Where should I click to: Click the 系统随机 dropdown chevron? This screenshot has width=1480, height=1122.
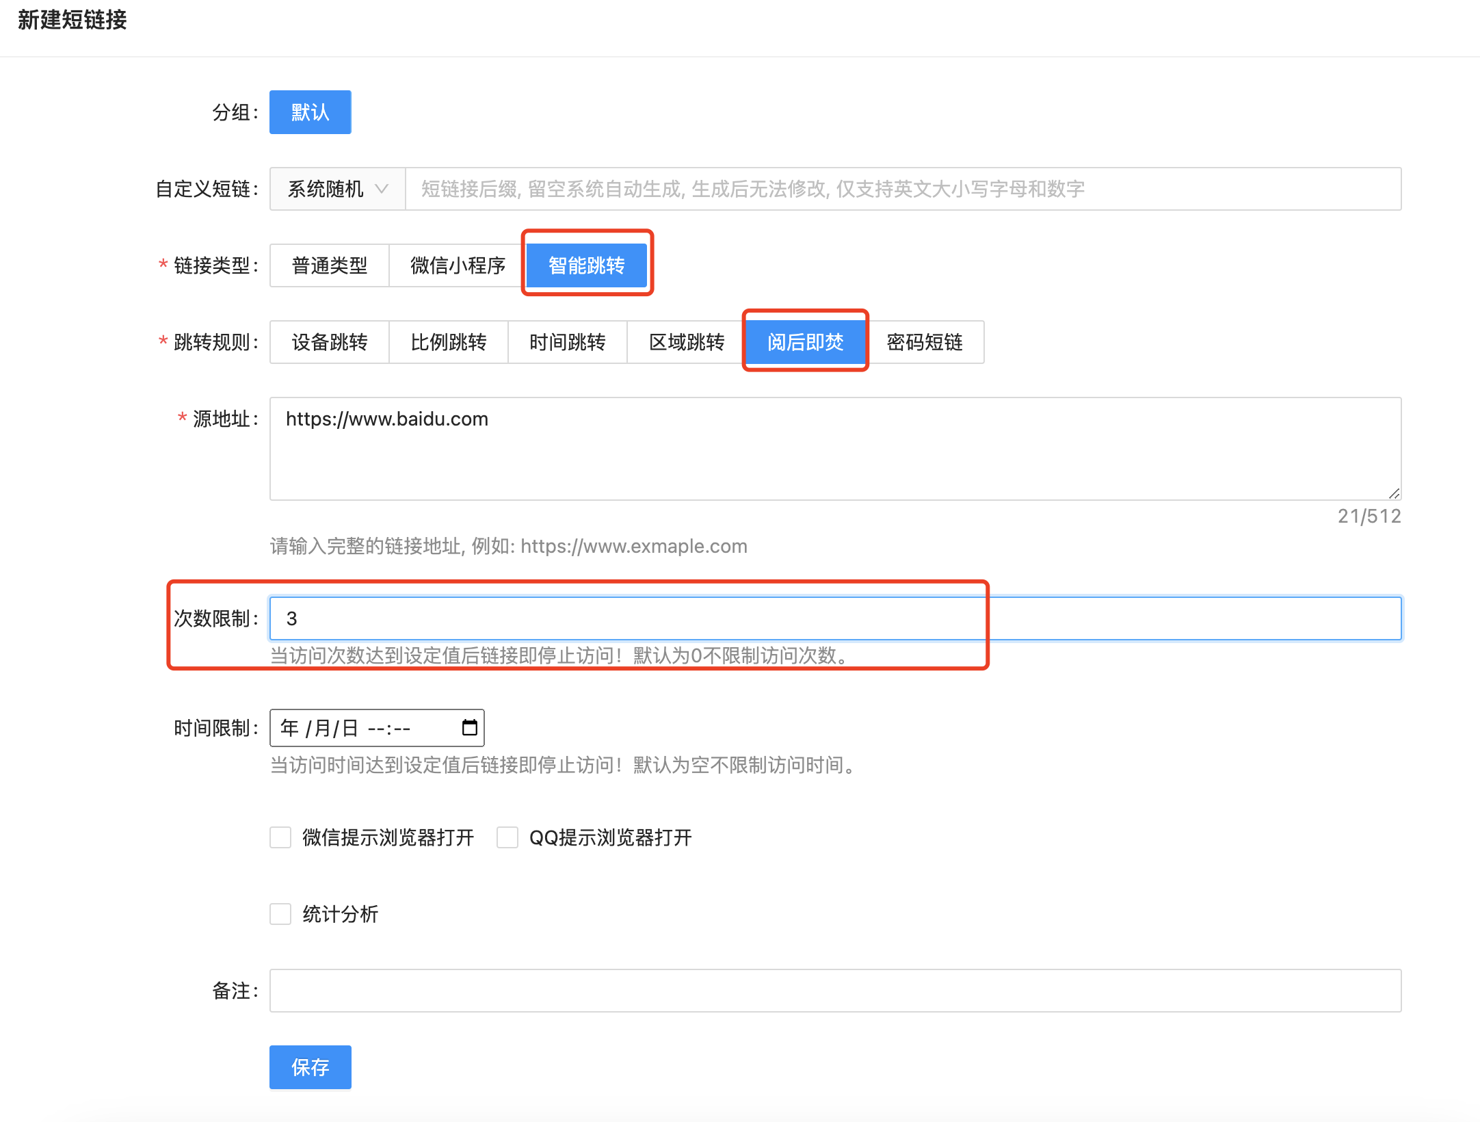tap(382, 189)
